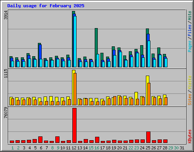Image resolution: width=194 pixels, height=152 pixels.
Task: Click day 21 on the date axis
Action: click(125, 148)
